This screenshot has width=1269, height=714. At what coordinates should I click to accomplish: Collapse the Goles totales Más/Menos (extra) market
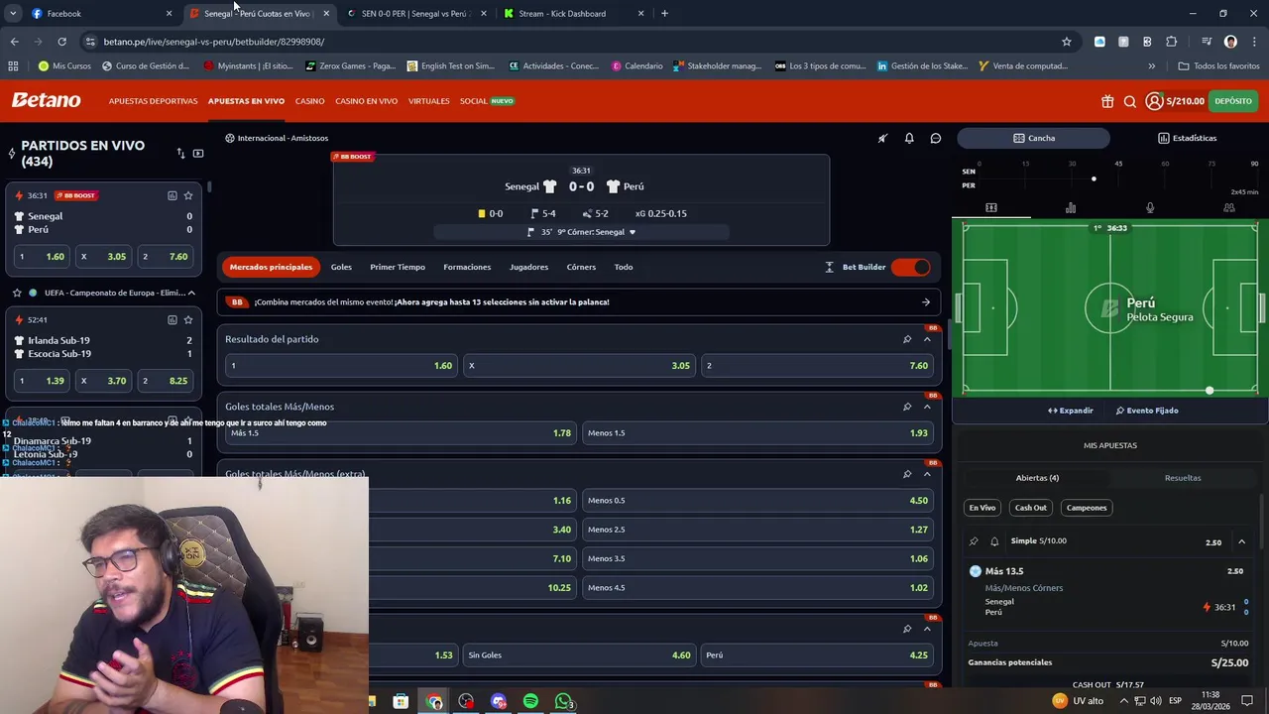pos(927,474)
